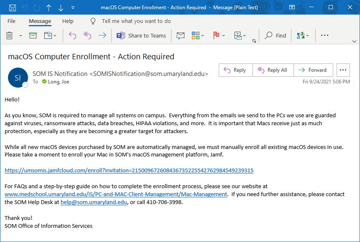Open the umsomis.jamfcloud.com enroll link
Image resolution: width=360 pixels, height=242 pixels.
129,171
